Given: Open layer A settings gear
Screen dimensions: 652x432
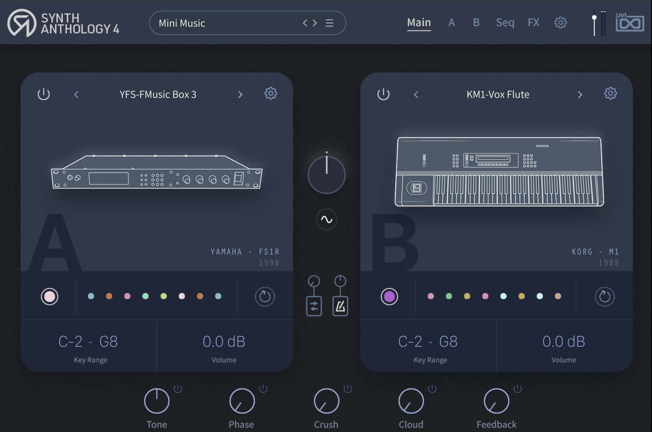Looking at the screenshot, I should 271,94.
